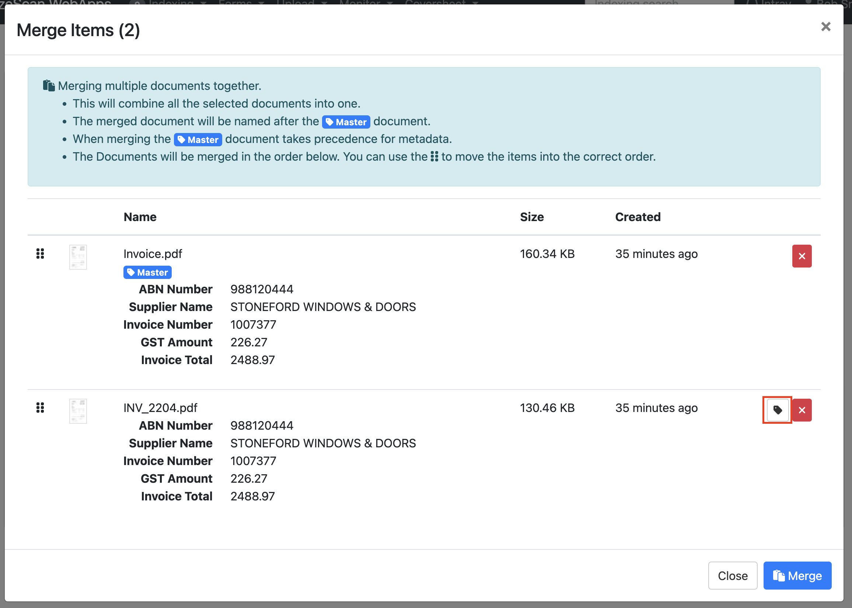Close the Merge Items dialog with X
Image resolution: width=852 pixels, height=608 pixels.
pos(825,27)
